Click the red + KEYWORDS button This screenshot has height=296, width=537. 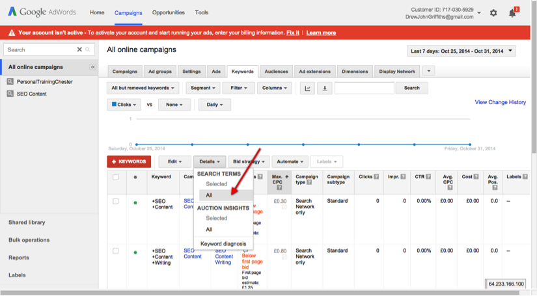click(129, 161)
